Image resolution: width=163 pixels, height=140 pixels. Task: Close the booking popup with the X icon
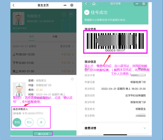[x=72, y=79]
